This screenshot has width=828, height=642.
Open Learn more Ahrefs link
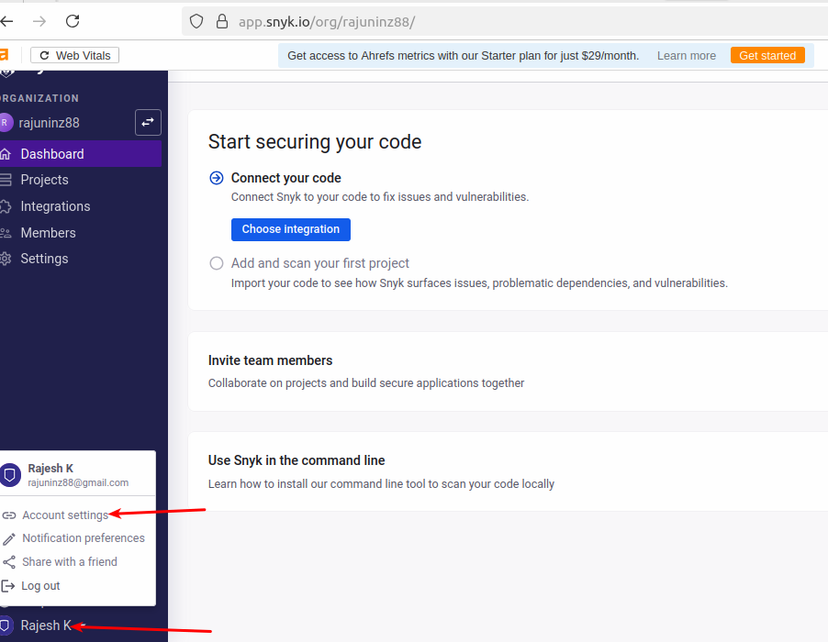686,56
